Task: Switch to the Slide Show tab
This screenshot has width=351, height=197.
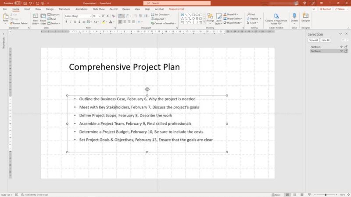Action: 99,9
